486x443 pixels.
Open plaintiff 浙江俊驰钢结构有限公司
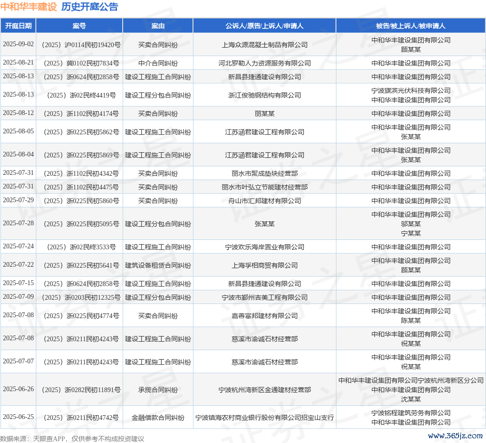tap(264, 95)
